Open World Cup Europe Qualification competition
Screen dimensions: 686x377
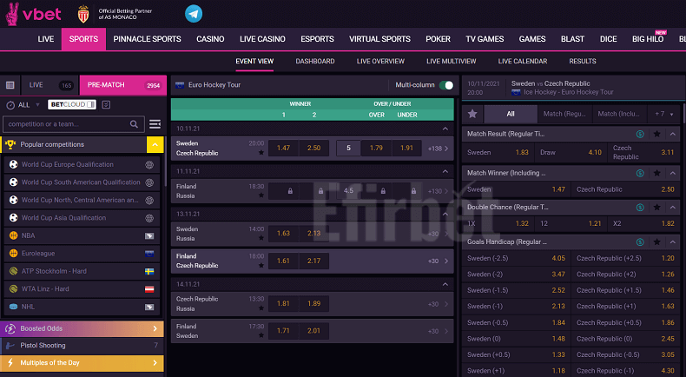point(82,165)
